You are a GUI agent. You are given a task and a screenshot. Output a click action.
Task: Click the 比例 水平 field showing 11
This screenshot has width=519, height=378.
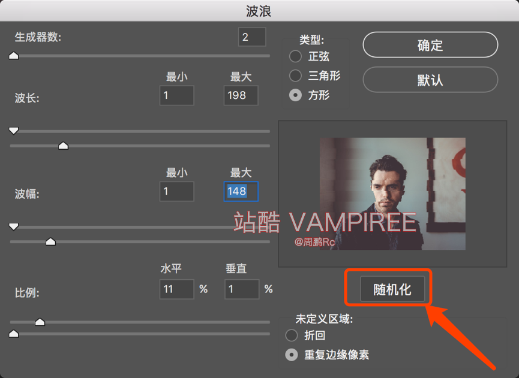(177, 289)
